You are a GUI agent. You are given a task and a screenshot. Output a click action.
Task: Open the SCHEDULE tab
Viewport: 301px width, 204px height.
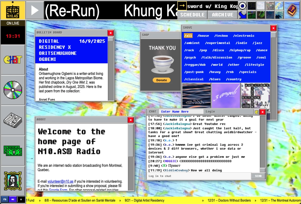(x=192, y=15)
